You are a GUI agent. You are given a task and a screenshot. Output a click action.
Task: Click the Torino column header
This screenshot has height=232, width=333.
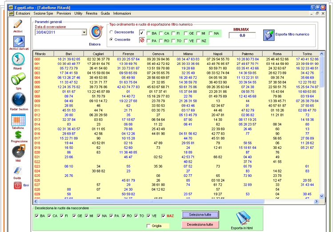coord(306,54)
